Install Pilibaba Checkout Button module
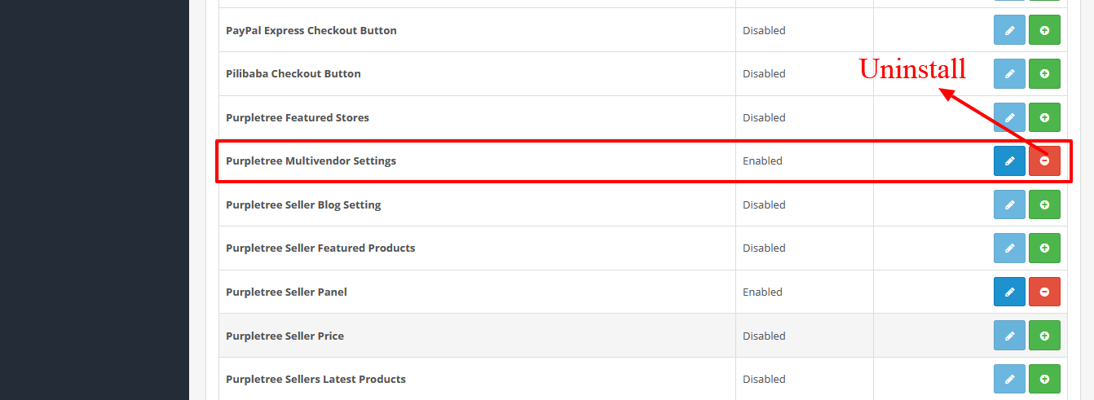This screenshot has width=1094, height=400. (1044, 73)
